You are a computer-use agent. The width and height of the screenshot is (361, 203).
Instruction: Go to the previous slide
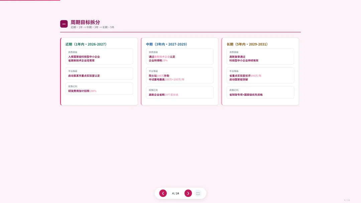coord(163,193)
